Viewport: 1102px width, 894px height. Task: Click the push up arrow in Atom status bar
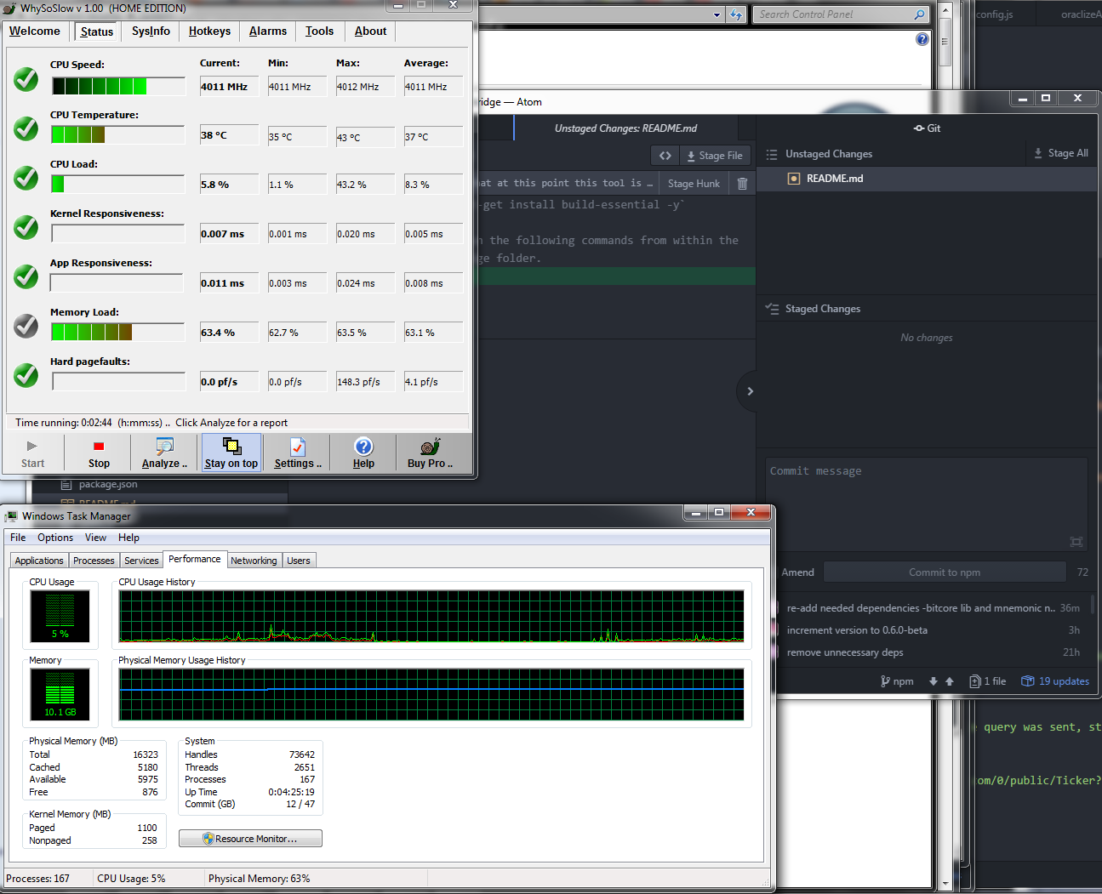pyautogui.click(x=950, y=681)
